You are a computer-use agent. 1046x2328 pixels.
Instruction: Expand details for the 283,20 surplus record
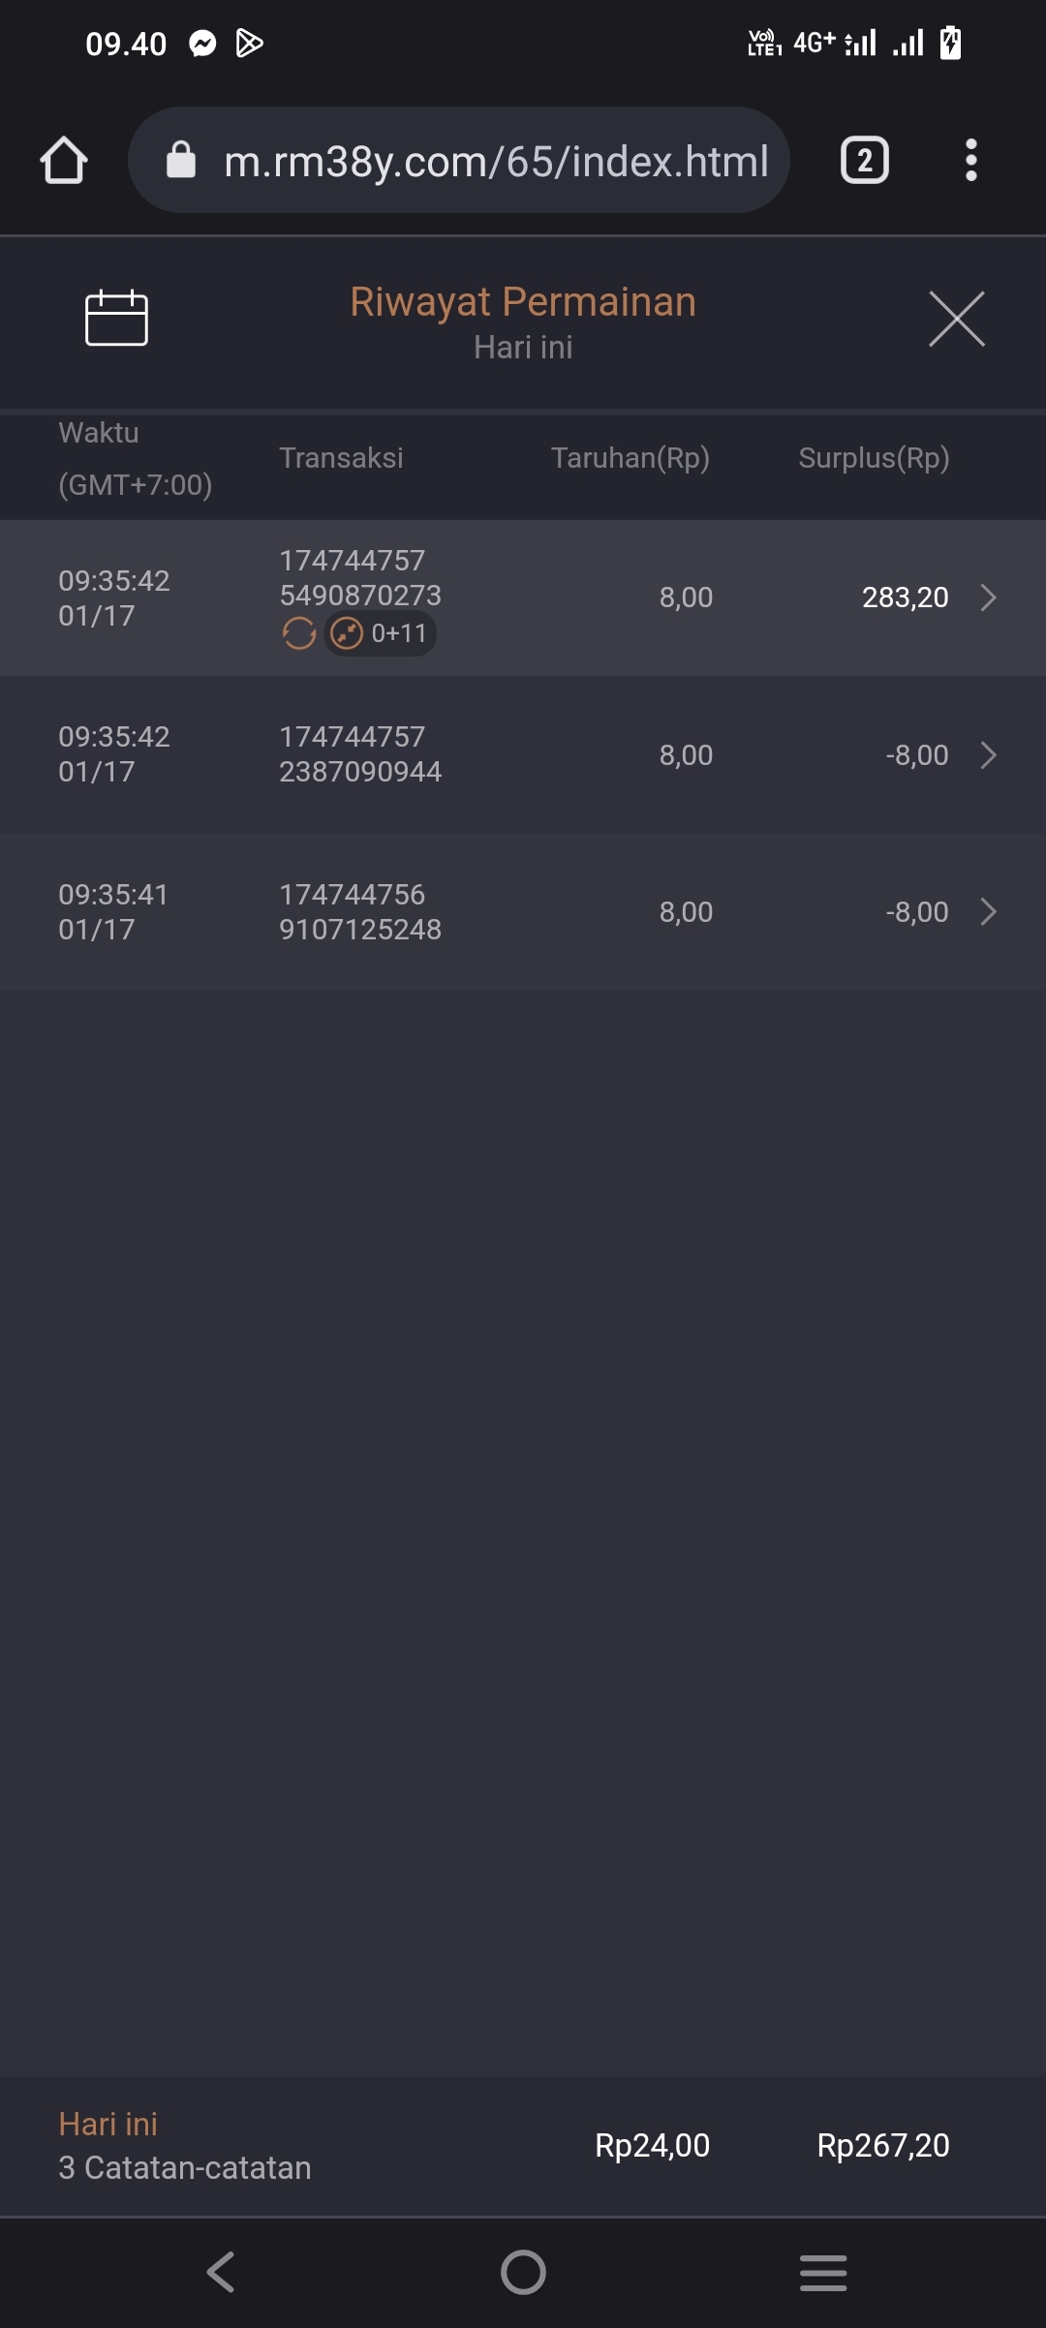coord(988,597)
